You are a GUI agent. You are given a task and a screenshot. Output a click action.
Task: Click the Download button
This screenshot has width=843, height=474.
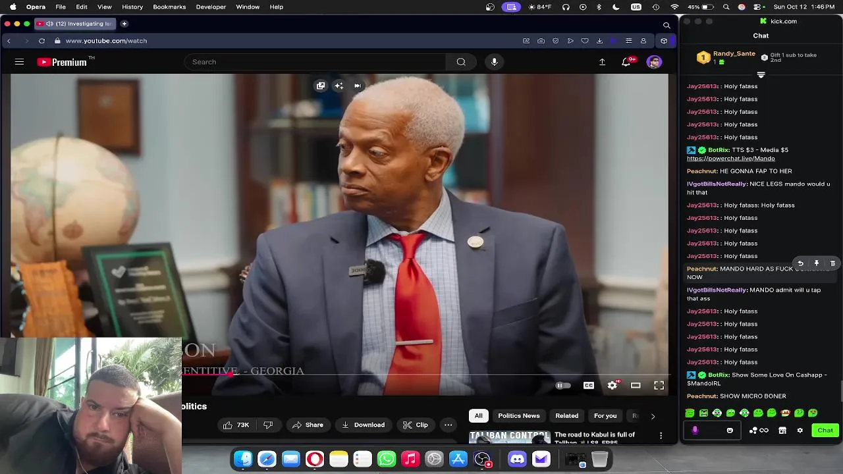[x=363, y=425]
